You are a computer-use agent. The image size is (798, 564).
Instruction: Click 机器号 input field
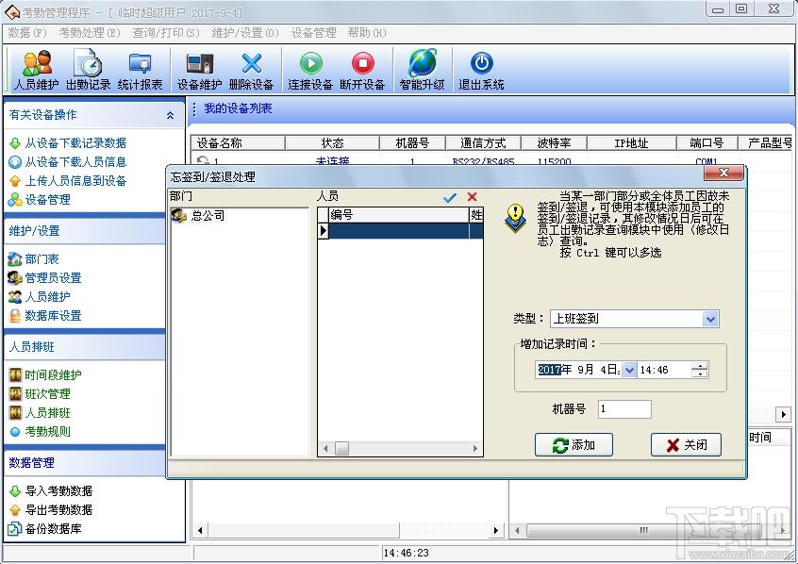pyautogui.click(x=624, y=409)
